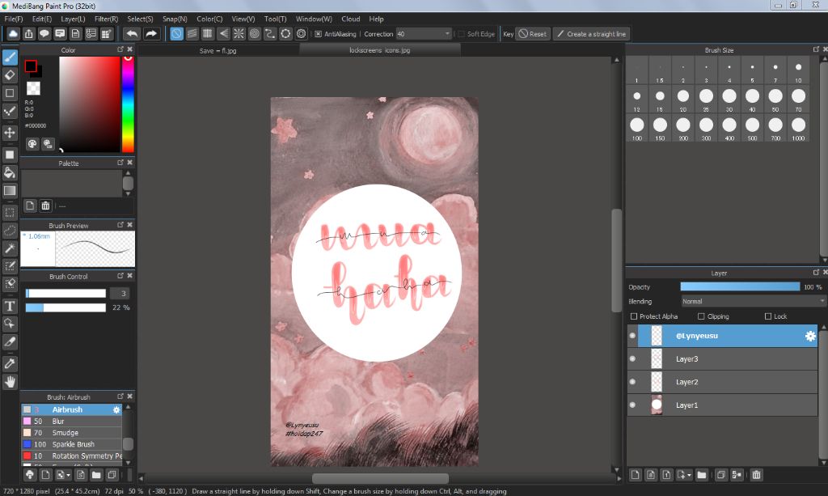
Task: Select the Gradient tool
Action: 10,190
